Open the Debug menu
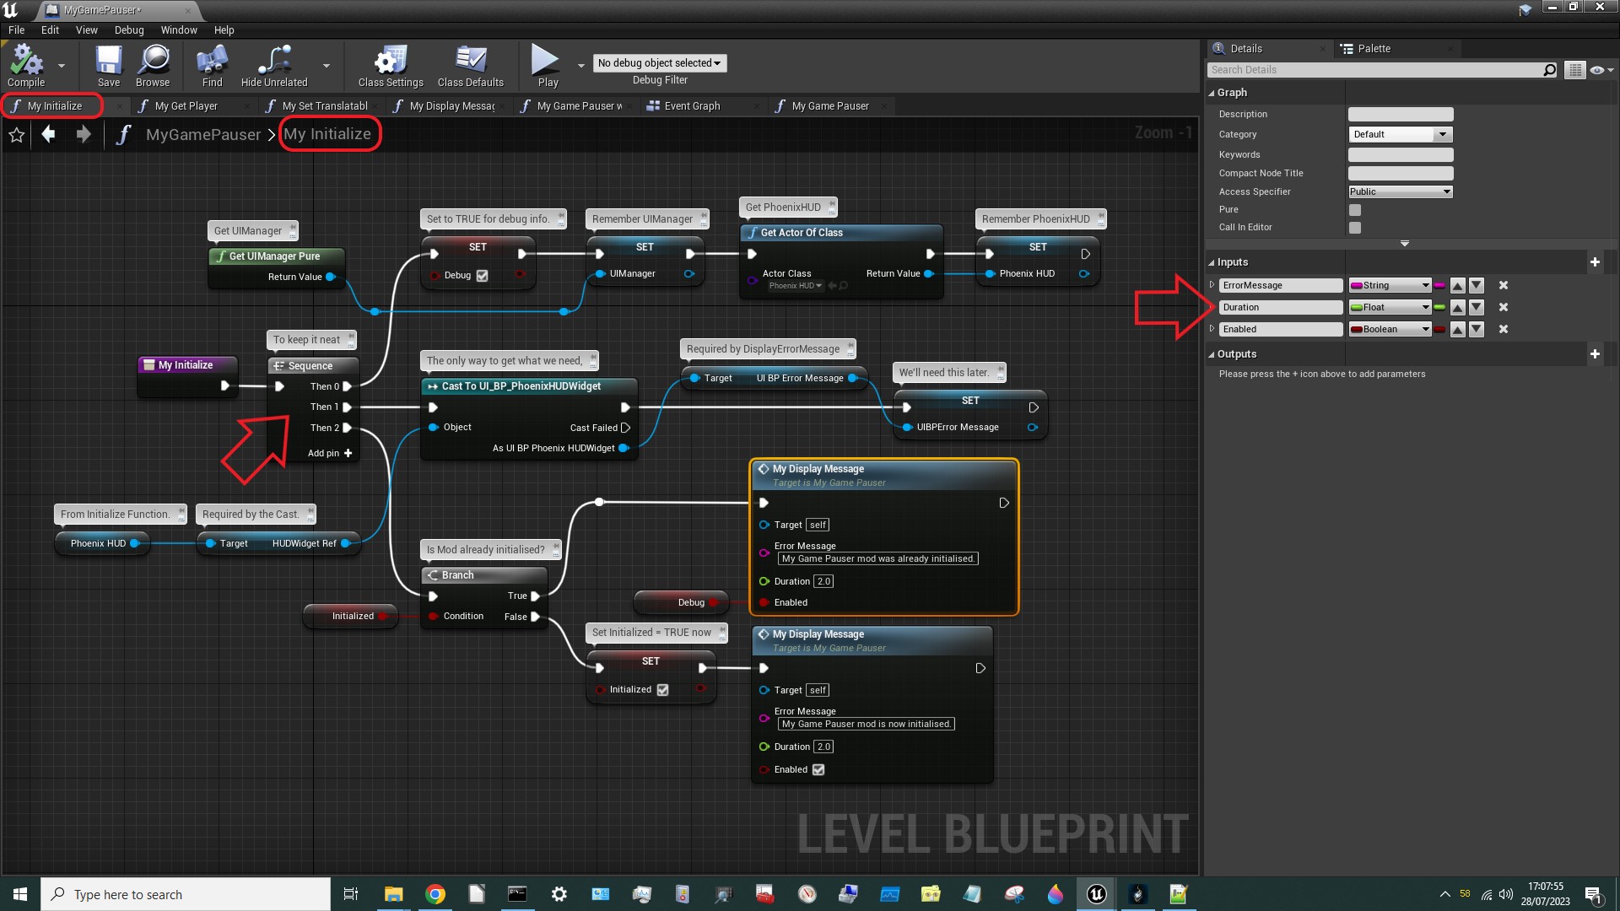Viewport: 1620px width, 911px height. coord(129,30)
